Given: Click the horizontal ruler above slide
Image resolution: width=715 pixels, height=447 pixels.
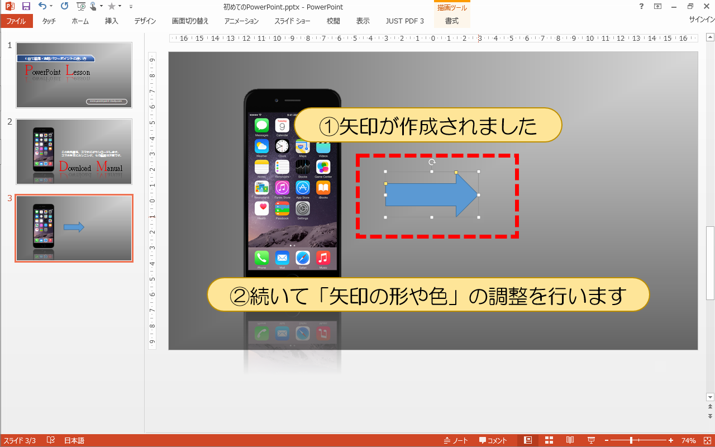Looking at the screenshot, I should (433, 39).
